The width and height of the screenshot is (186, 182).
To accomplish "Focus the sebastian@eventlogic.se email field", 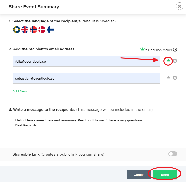I will pos(86,78).
